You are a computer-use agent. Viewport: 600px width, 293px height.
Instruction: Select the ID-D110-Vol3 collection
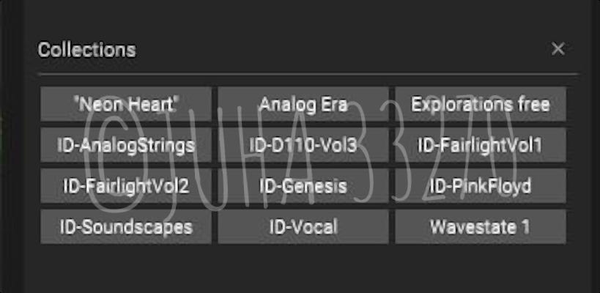[x=303, y=145]
